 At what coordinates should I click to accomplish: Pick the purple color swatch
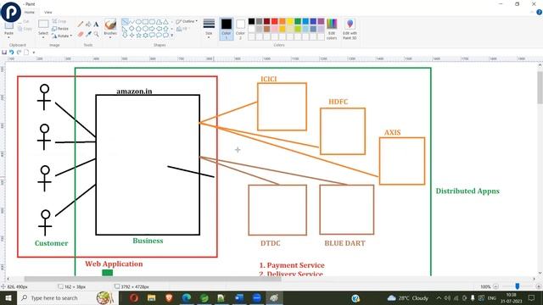321,21
